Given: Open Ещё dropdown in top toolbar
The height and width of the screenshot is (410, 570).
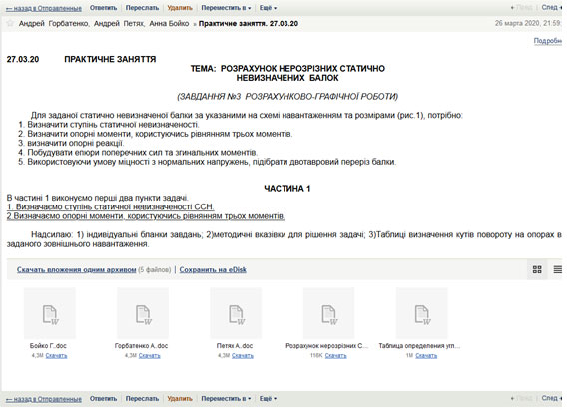Looking at the screenshot, I should (268, 8).
